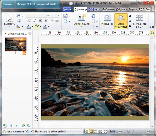Switch to the Эффекты tab
This screenshot has width=156, height=136.
(94, 9)
